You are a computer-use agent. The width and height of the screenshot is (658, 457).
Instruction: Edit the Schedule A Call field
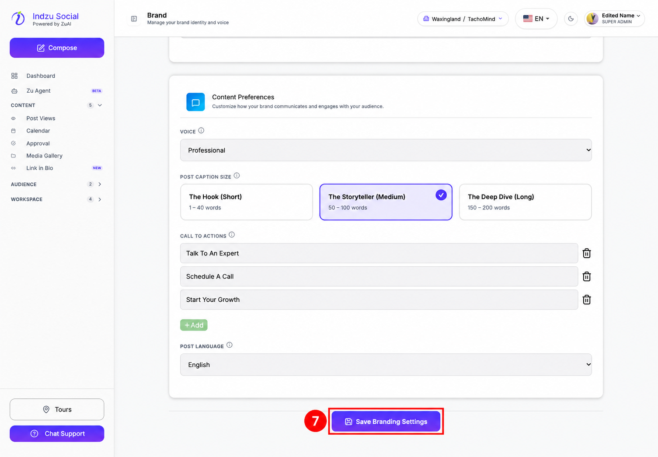(x=379, y=276)
